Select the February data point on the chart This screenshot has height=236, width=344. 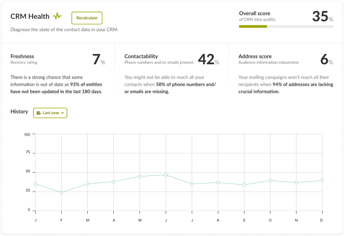(x=61, y=192)
